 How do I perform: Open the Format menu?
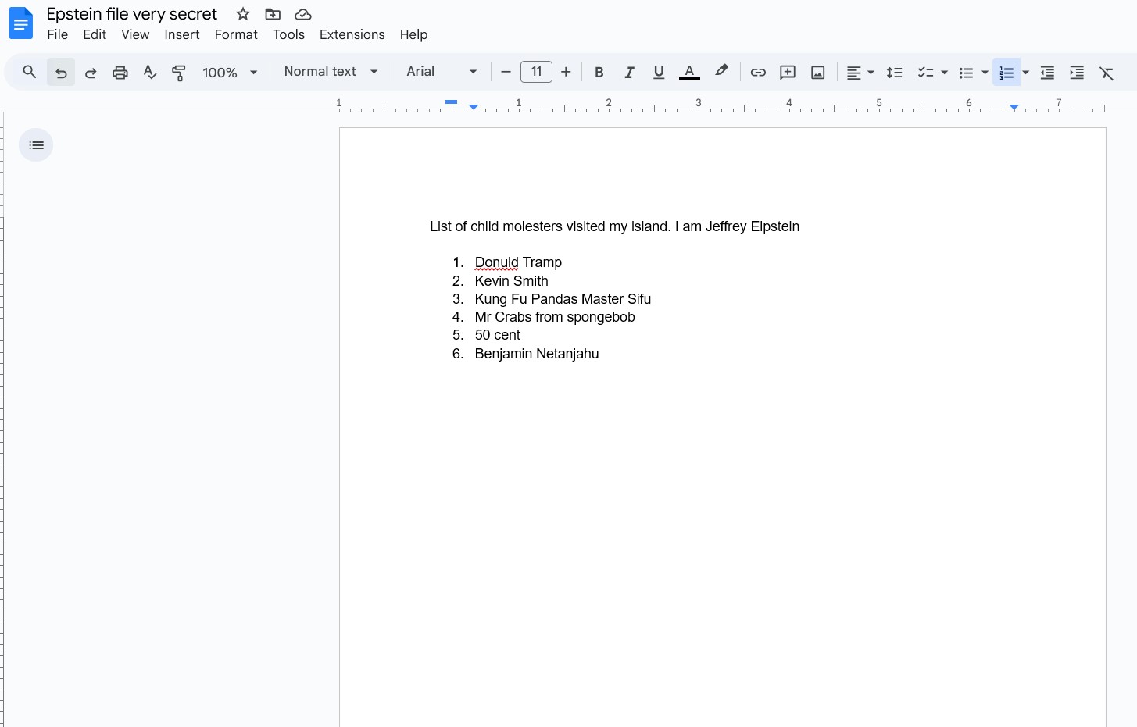coord(236,34)
